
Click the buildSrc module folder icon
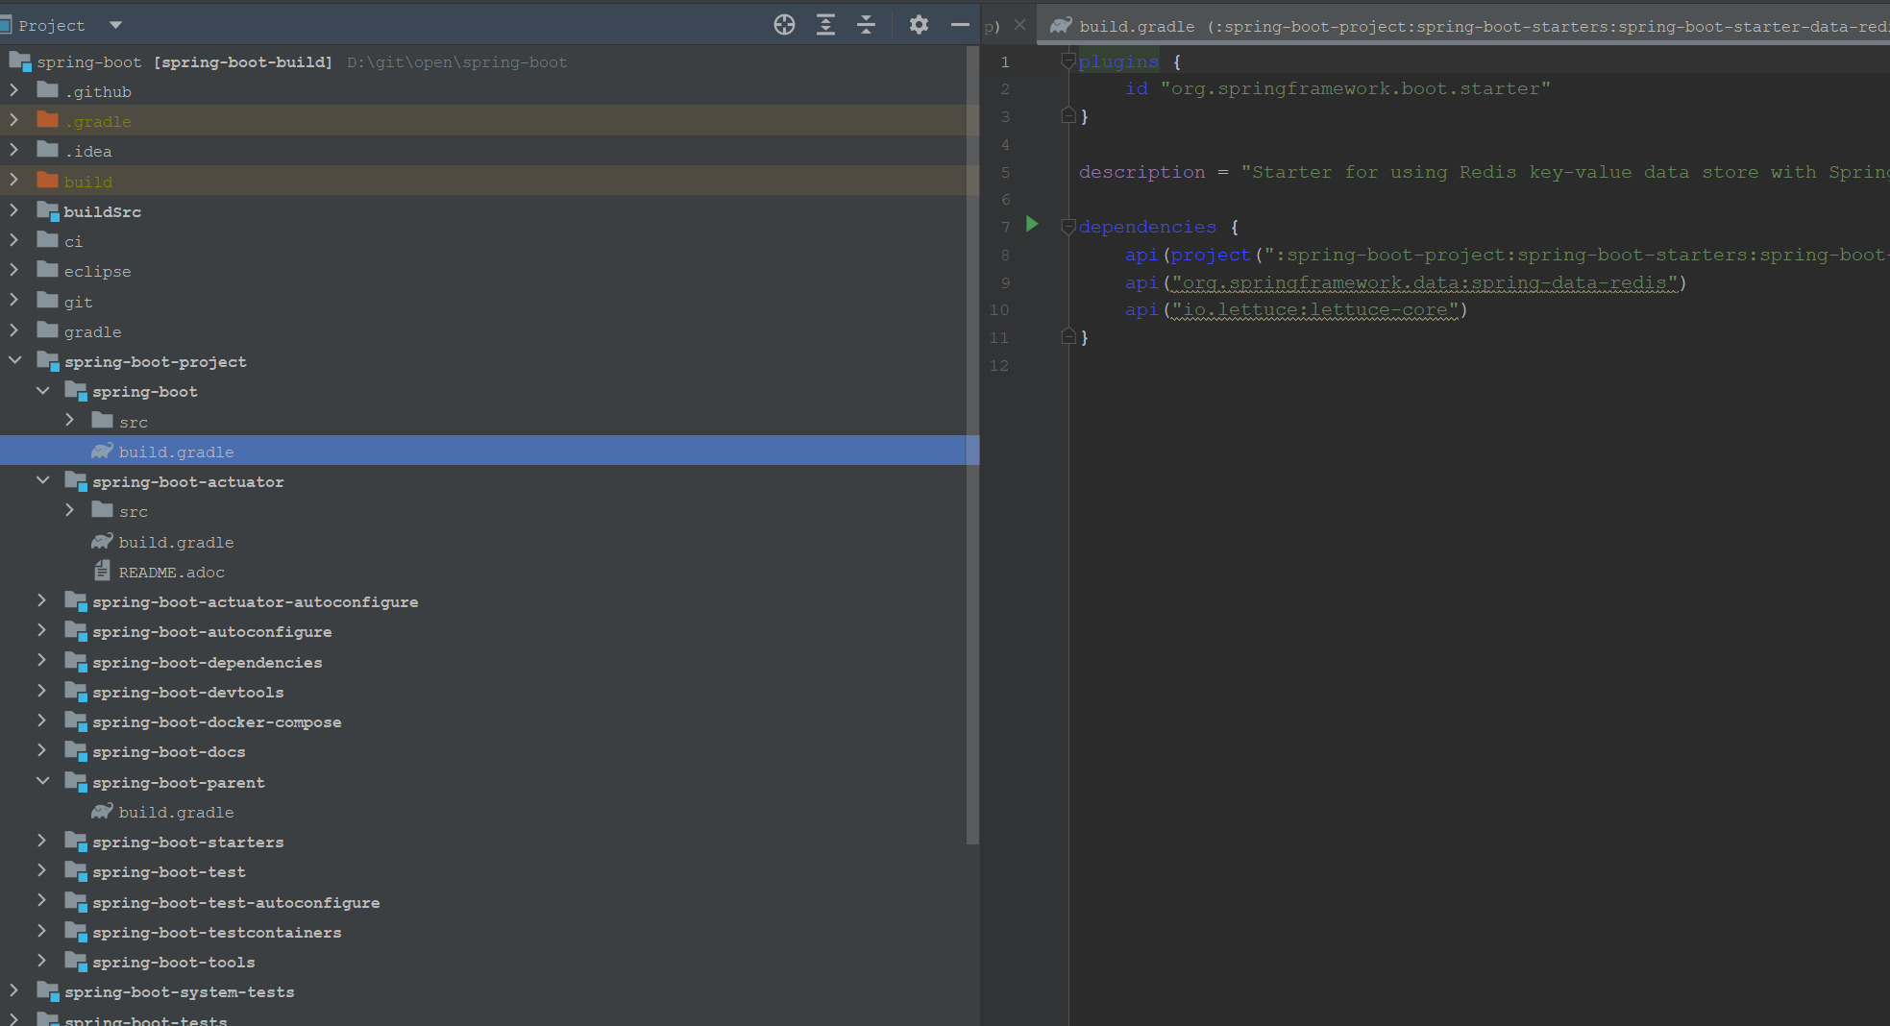pos(48,211)
